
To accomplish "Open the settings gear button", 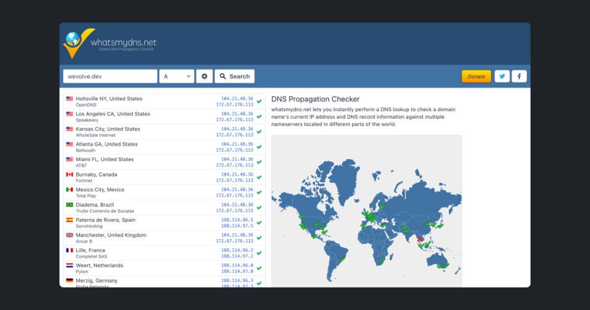I will [205, 77].
